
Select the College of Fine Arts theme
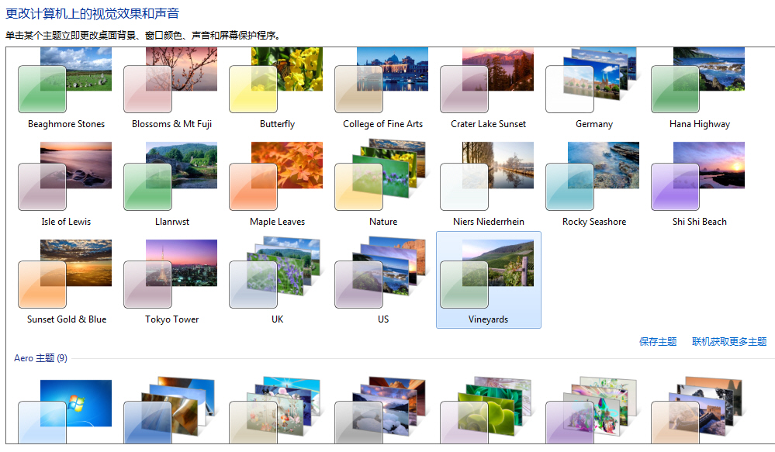[x=381, y=85]
